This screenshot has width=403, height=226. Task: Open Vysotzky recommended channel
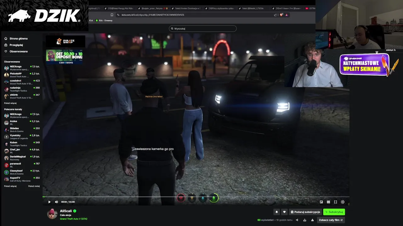[x=22, y=137]
